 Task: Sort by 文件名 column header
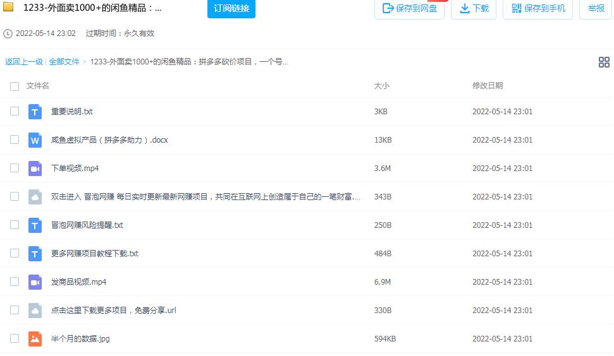point(37,86)
